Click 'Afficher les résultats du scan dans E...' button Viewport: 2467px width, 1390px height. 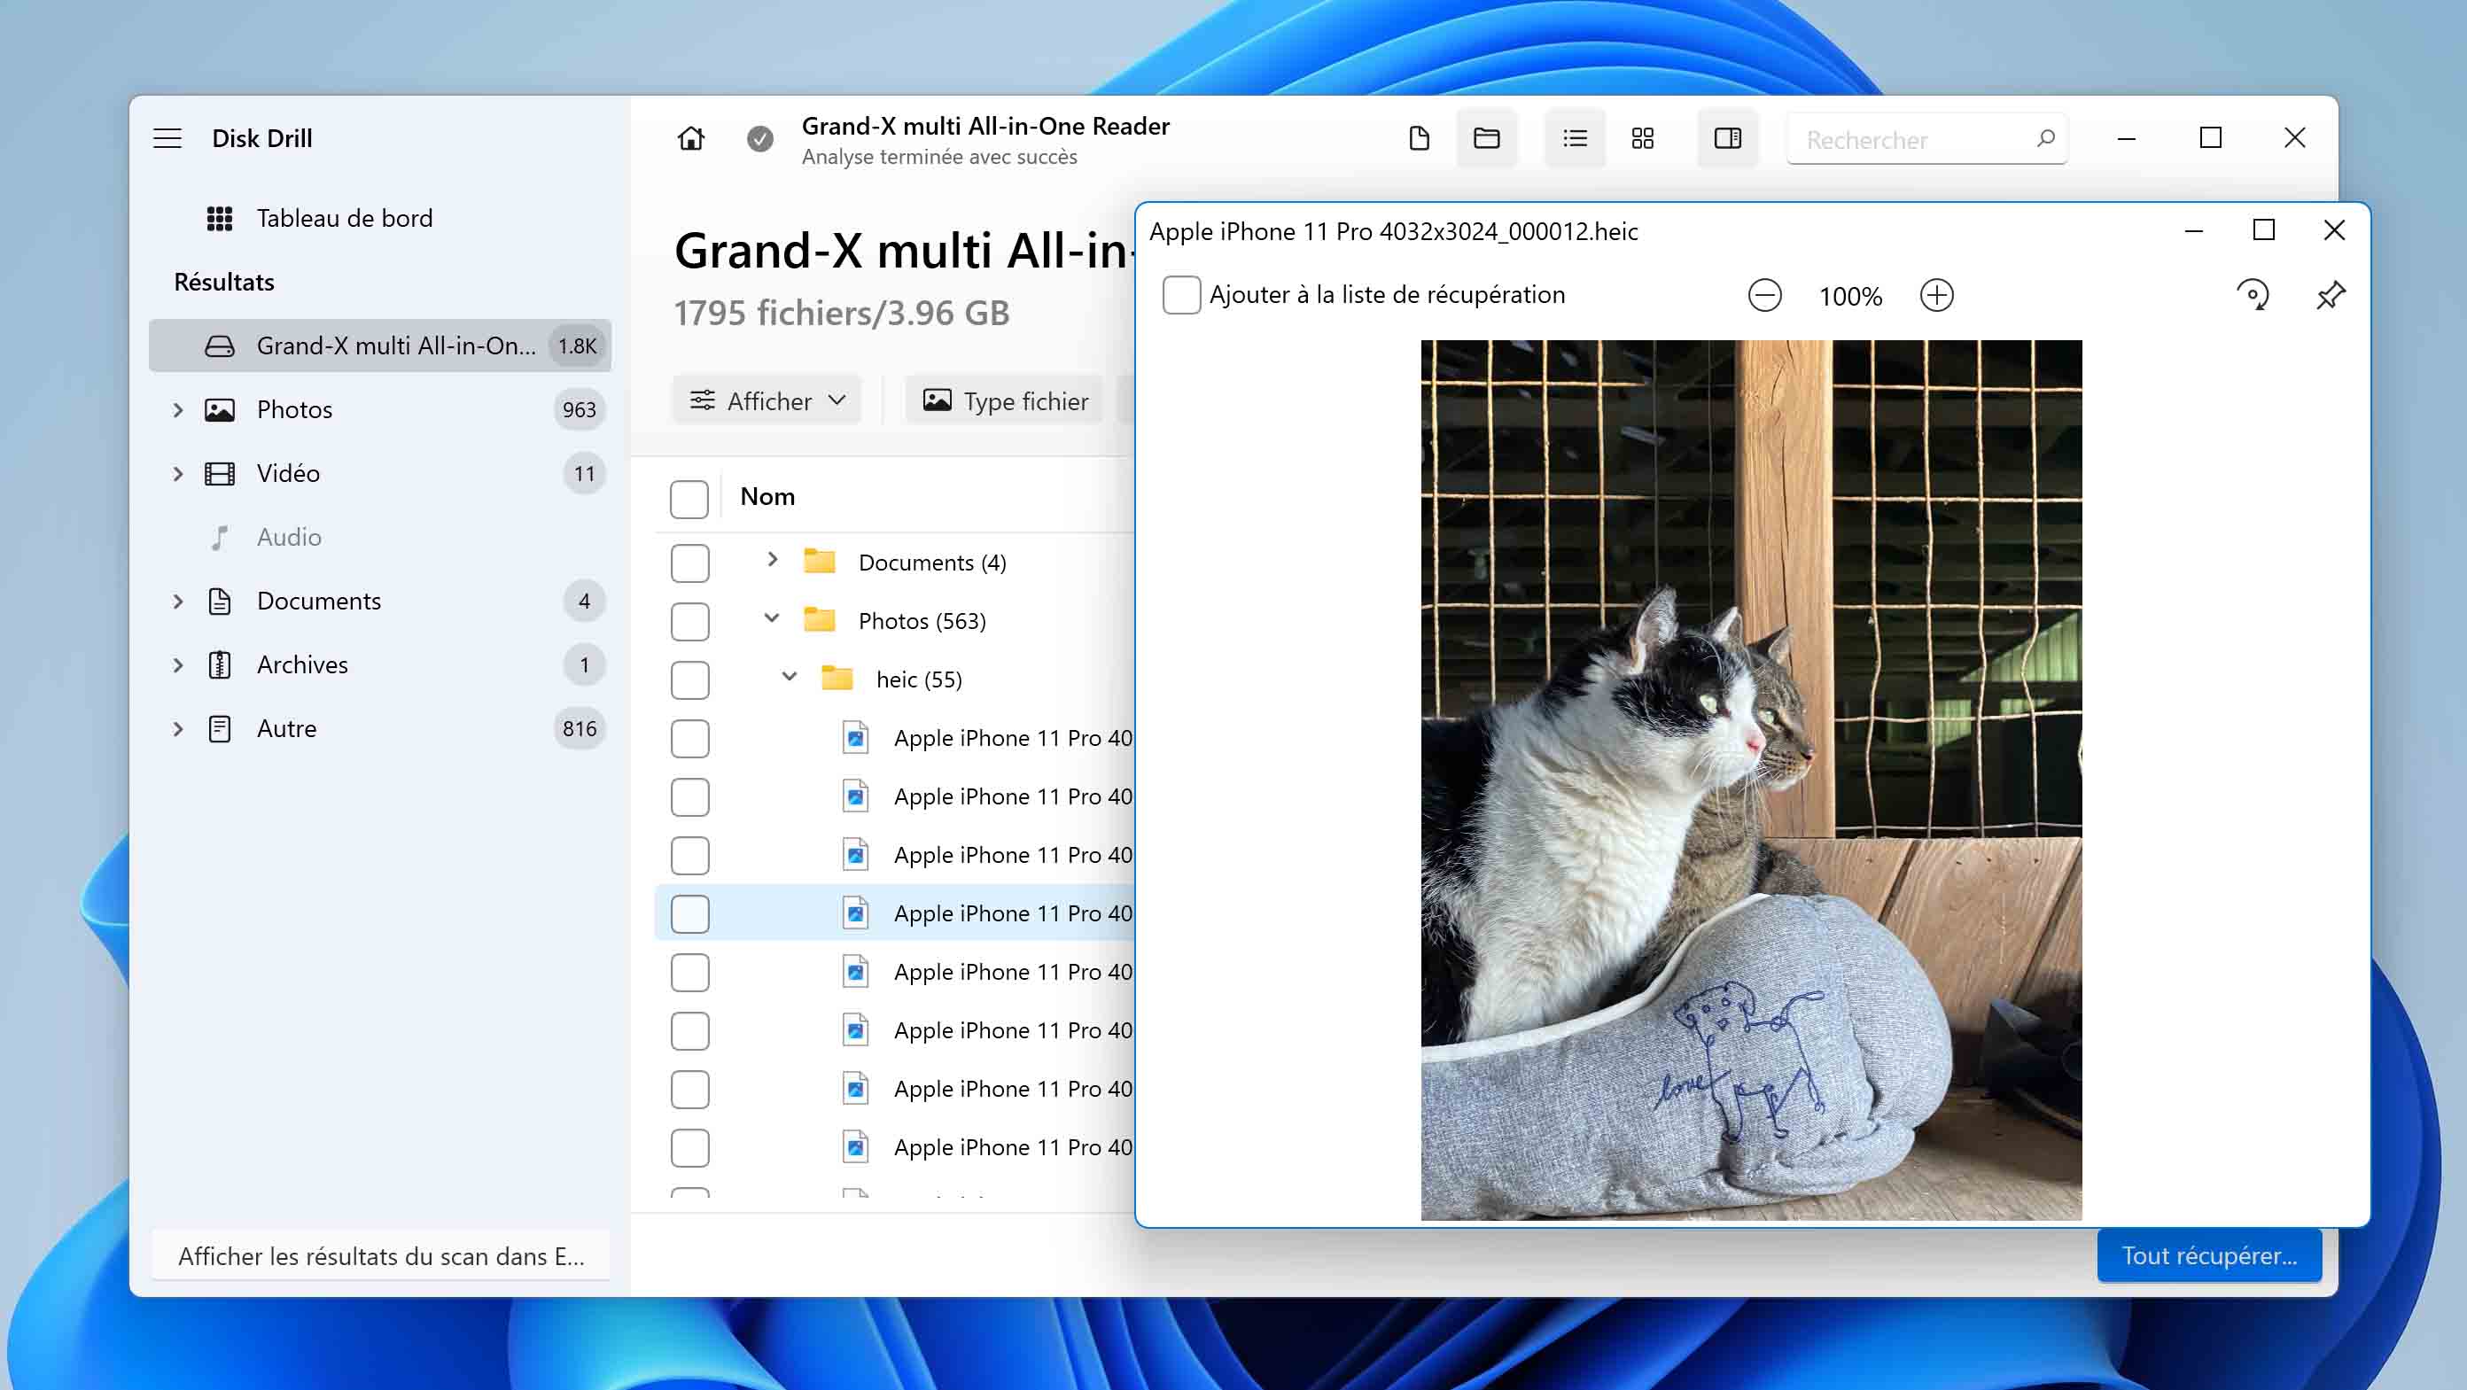click(381, 1256)
